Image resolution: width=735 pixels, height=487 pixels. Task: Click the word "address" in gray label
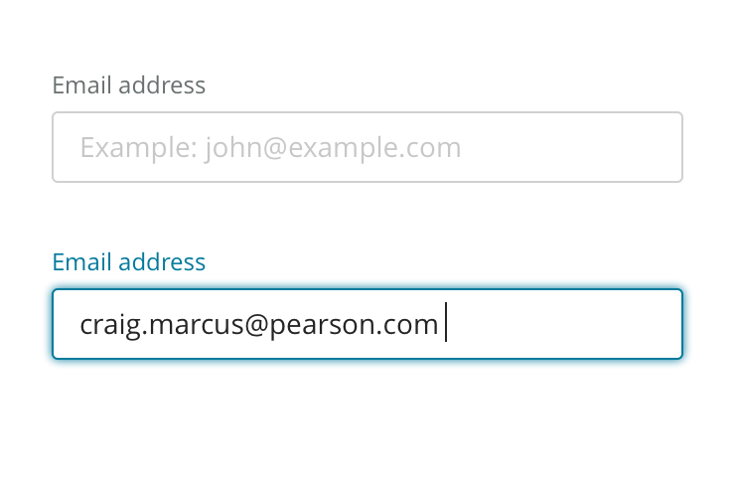coord(161,85)
